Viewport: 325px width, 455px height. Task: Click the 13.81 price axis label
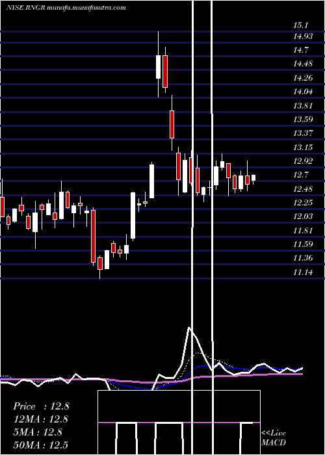click(x=303, y=105)
